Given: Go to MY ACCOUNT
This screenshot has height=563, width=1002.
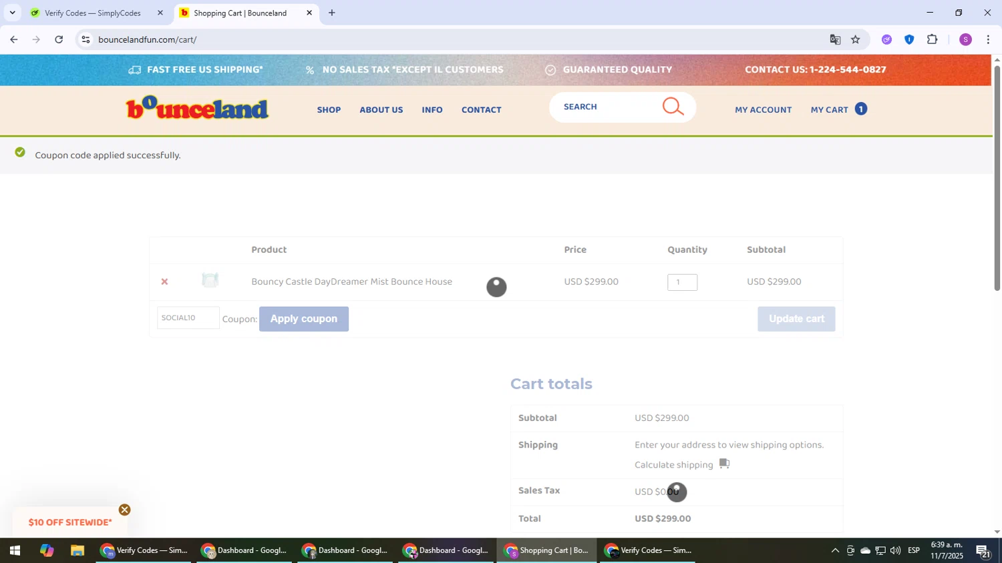Looking at the screenshot, I should 764,109.
